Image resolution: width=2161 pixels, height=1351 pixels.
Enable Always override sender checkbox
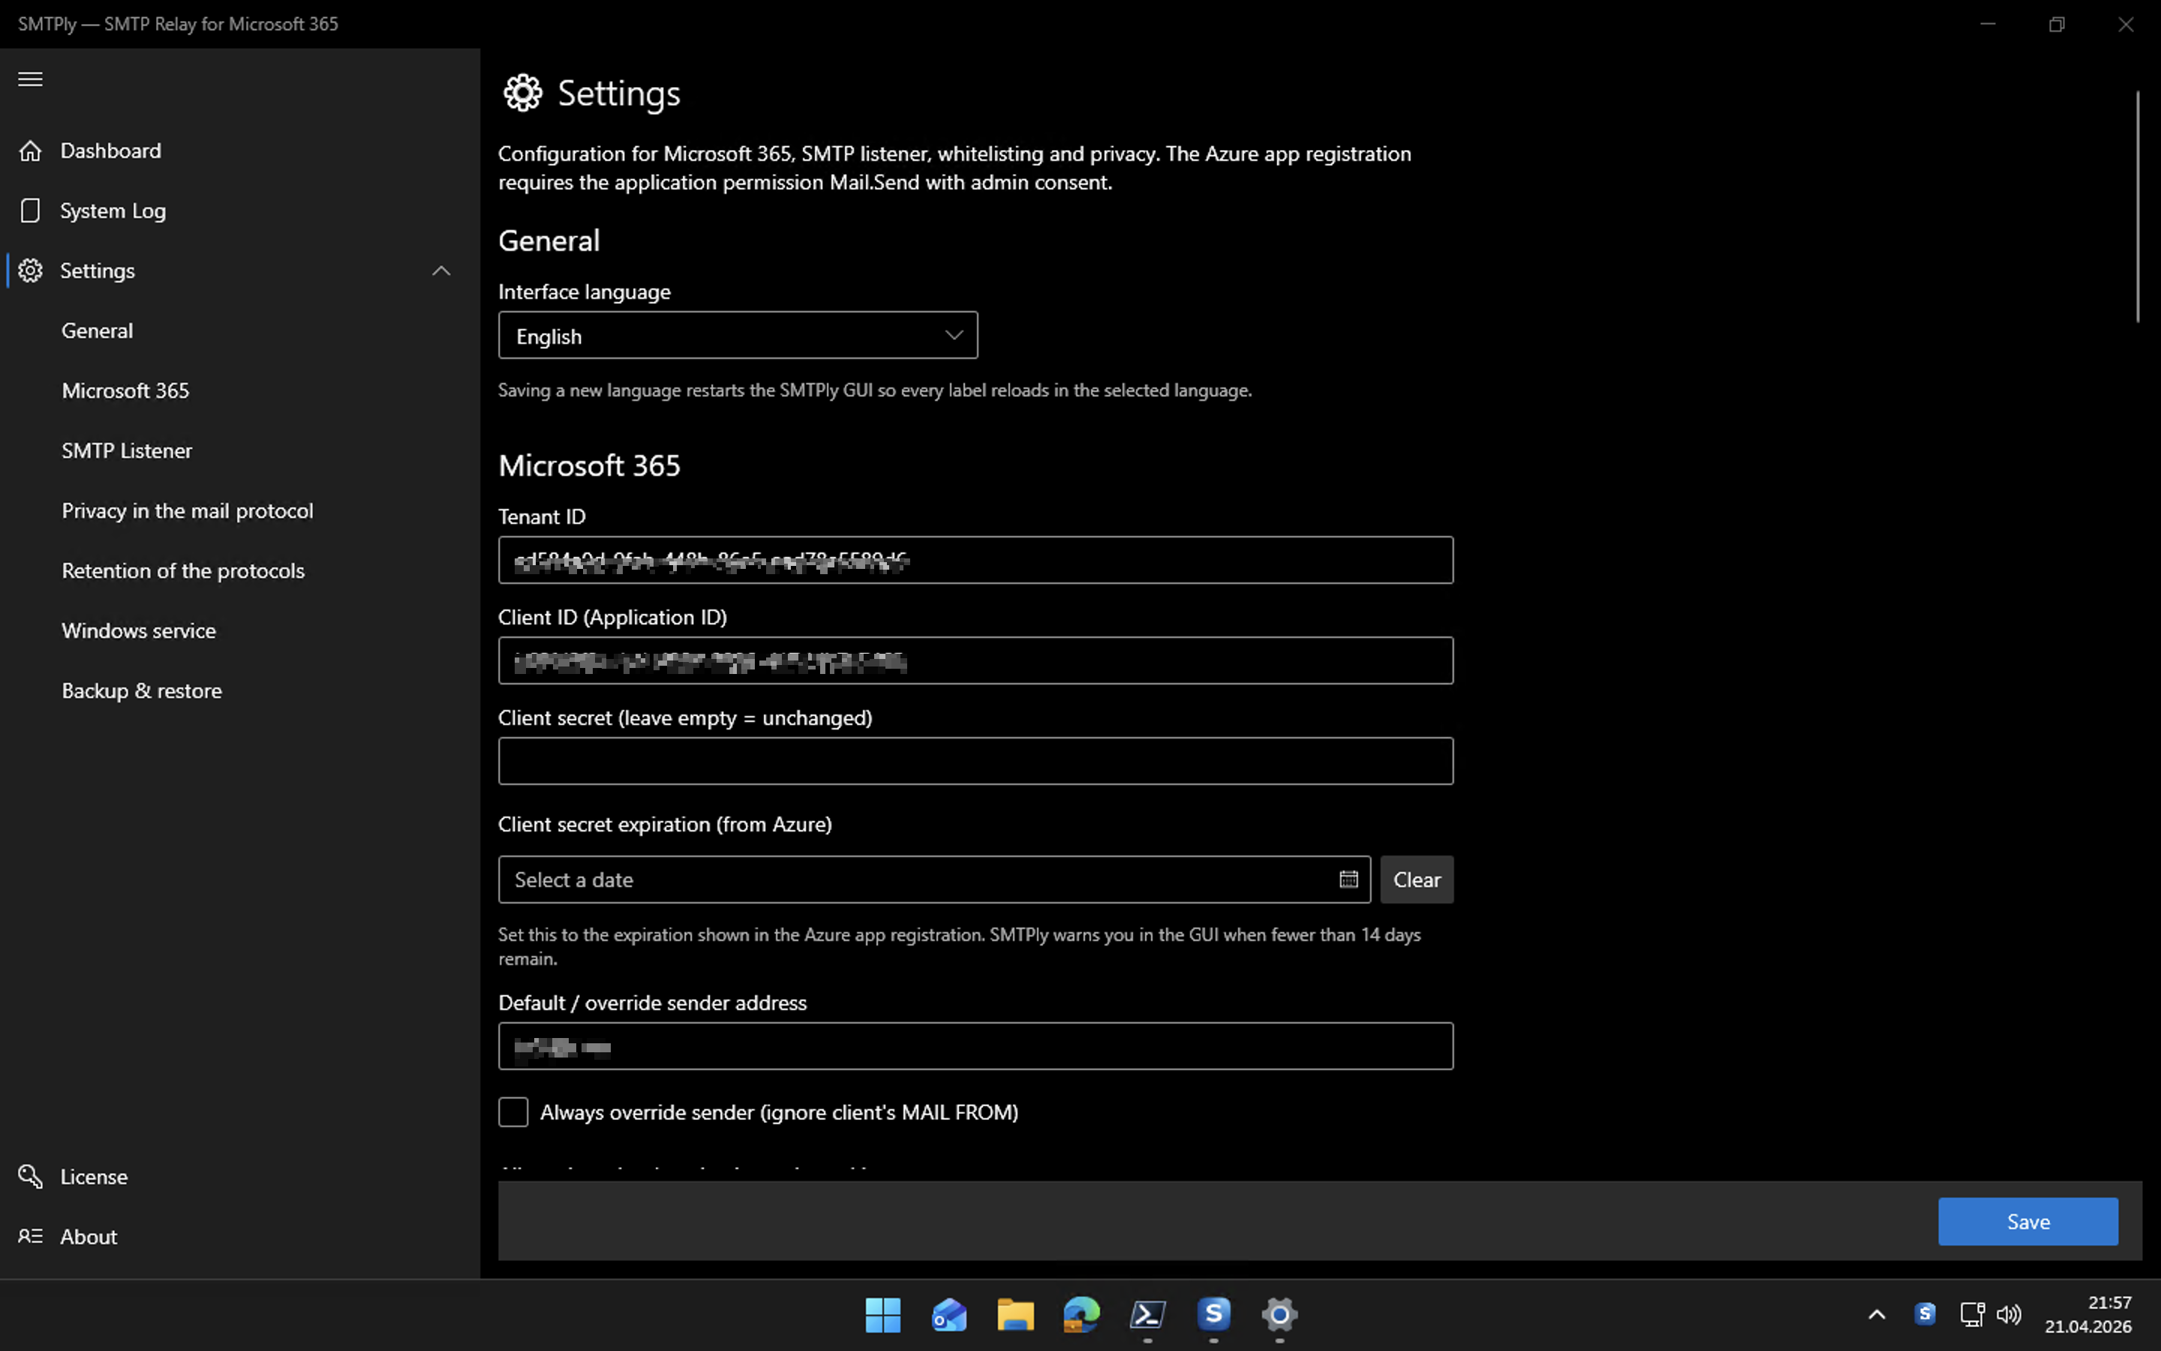[x=513, y=1112]
